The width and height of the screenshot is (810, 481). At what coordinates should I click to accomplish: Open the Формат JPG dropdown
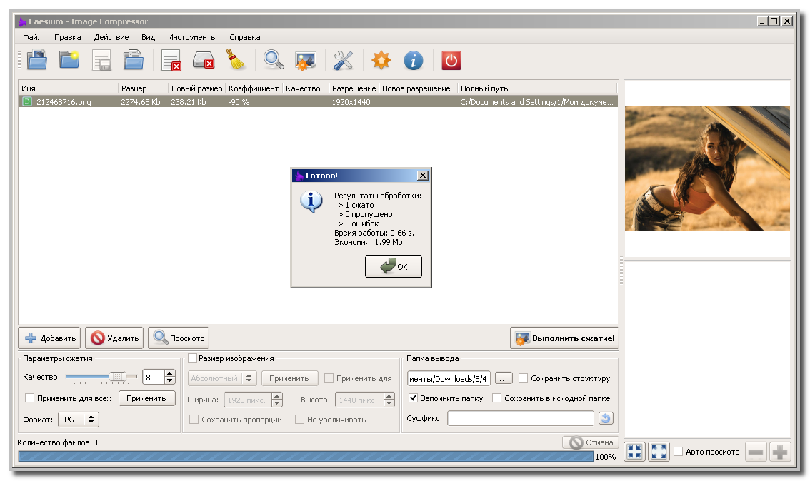(x=79, y=420)
